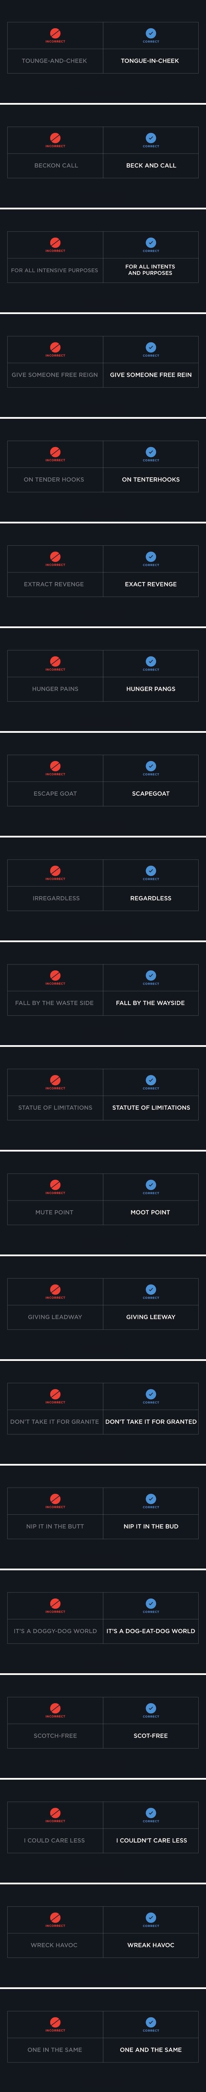Viewport: 206px width, 2092px height.
Task: Select the HUNGER PANGS phrase cell
Action: click(x=151, y=689)
